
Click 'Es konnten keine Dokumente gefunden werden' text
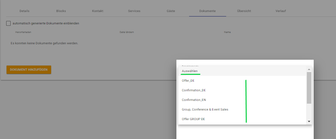point(44,43)
